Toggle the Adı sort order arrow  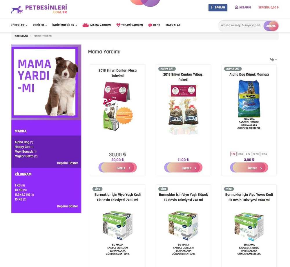coord(276,59)
